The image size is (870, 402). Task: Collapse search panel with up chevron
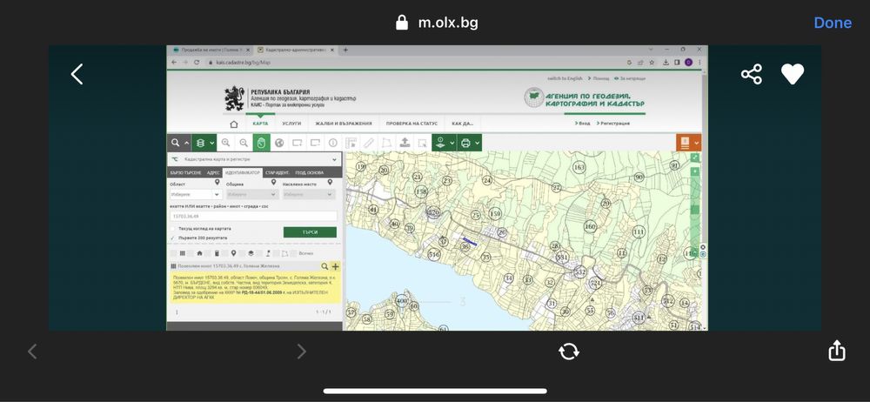click(186, 143)
